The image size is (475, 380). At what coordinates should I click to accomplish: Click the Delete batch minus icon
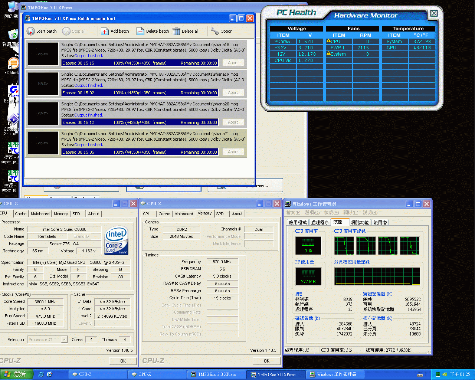(140, 31)
